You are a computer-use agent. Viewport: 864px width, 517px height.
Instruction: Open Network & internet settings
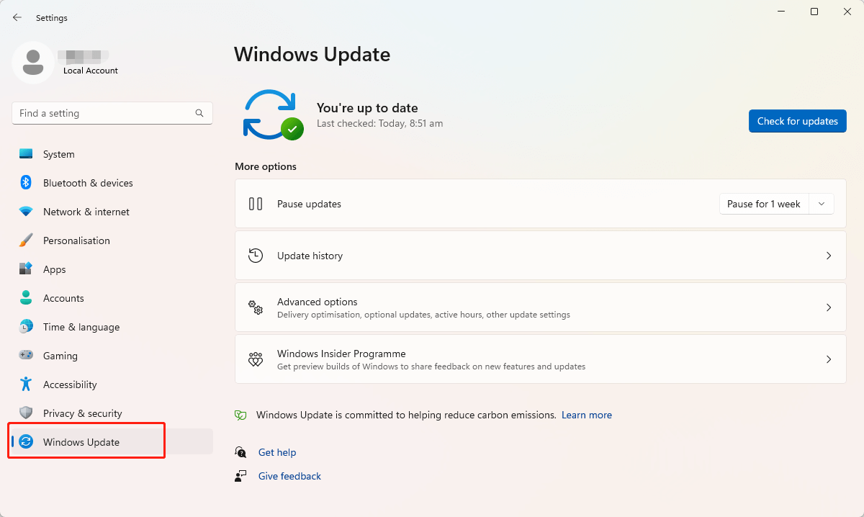112,212
